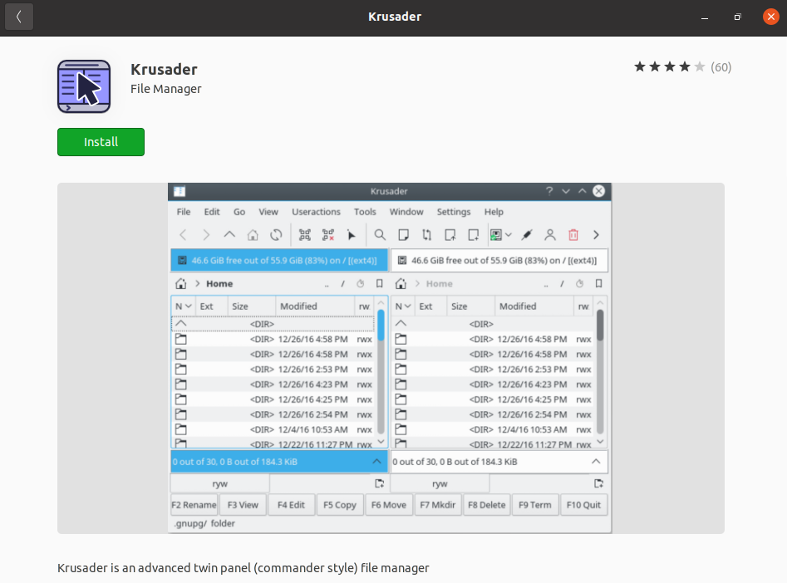The height and width of the screenshot is (583, 787).
Task: Select the Home toolbar icon in Krusader
Action: [252, 235]
